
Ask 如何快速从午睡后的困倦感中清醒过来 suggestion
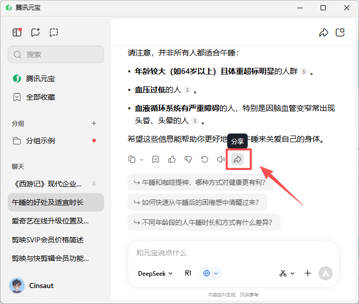197,202
